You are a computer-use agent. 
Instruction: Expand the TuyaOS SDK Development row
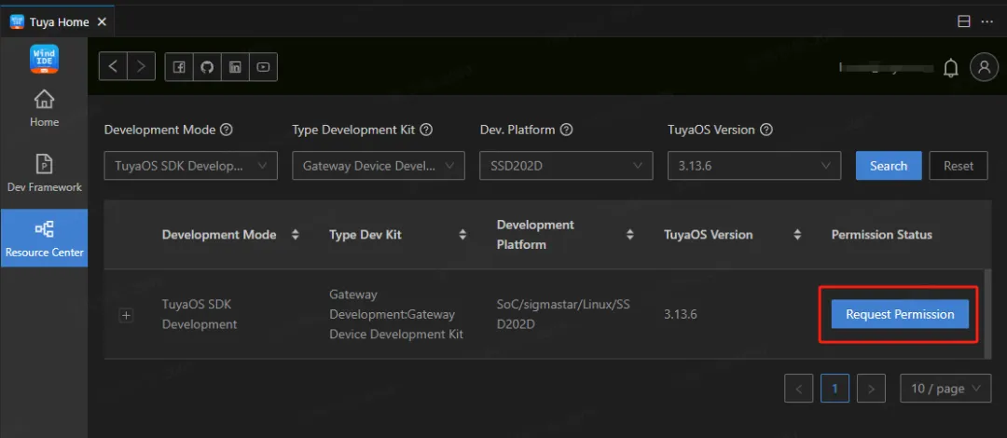tap(127, 315)
